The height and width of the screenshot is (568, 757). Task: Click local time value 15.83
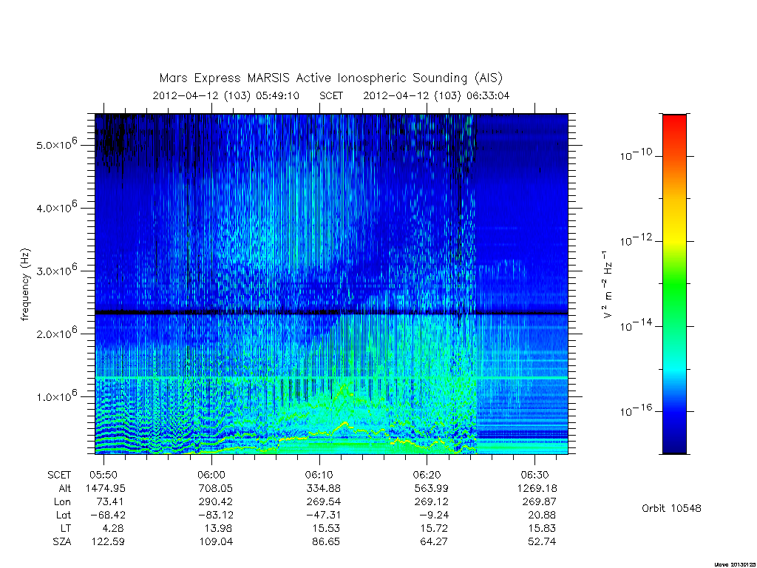coord(542,528)
